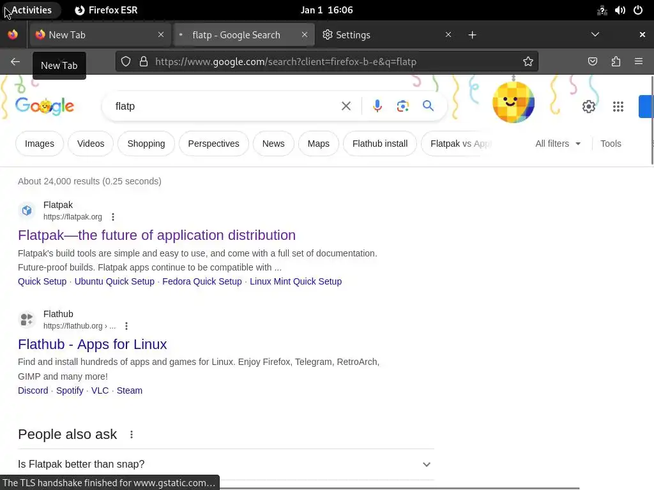Open the All filters dropdown
This screenshot has height=490, width=654.
(x=558, y=144)
